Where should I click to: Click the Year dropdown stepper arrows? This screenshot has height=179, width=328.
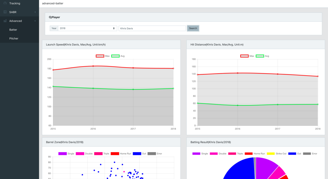click(x=114, y=28)
